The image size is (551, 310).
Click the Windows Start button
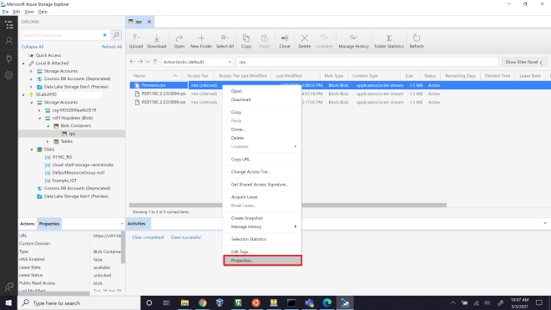click(9, 303)
